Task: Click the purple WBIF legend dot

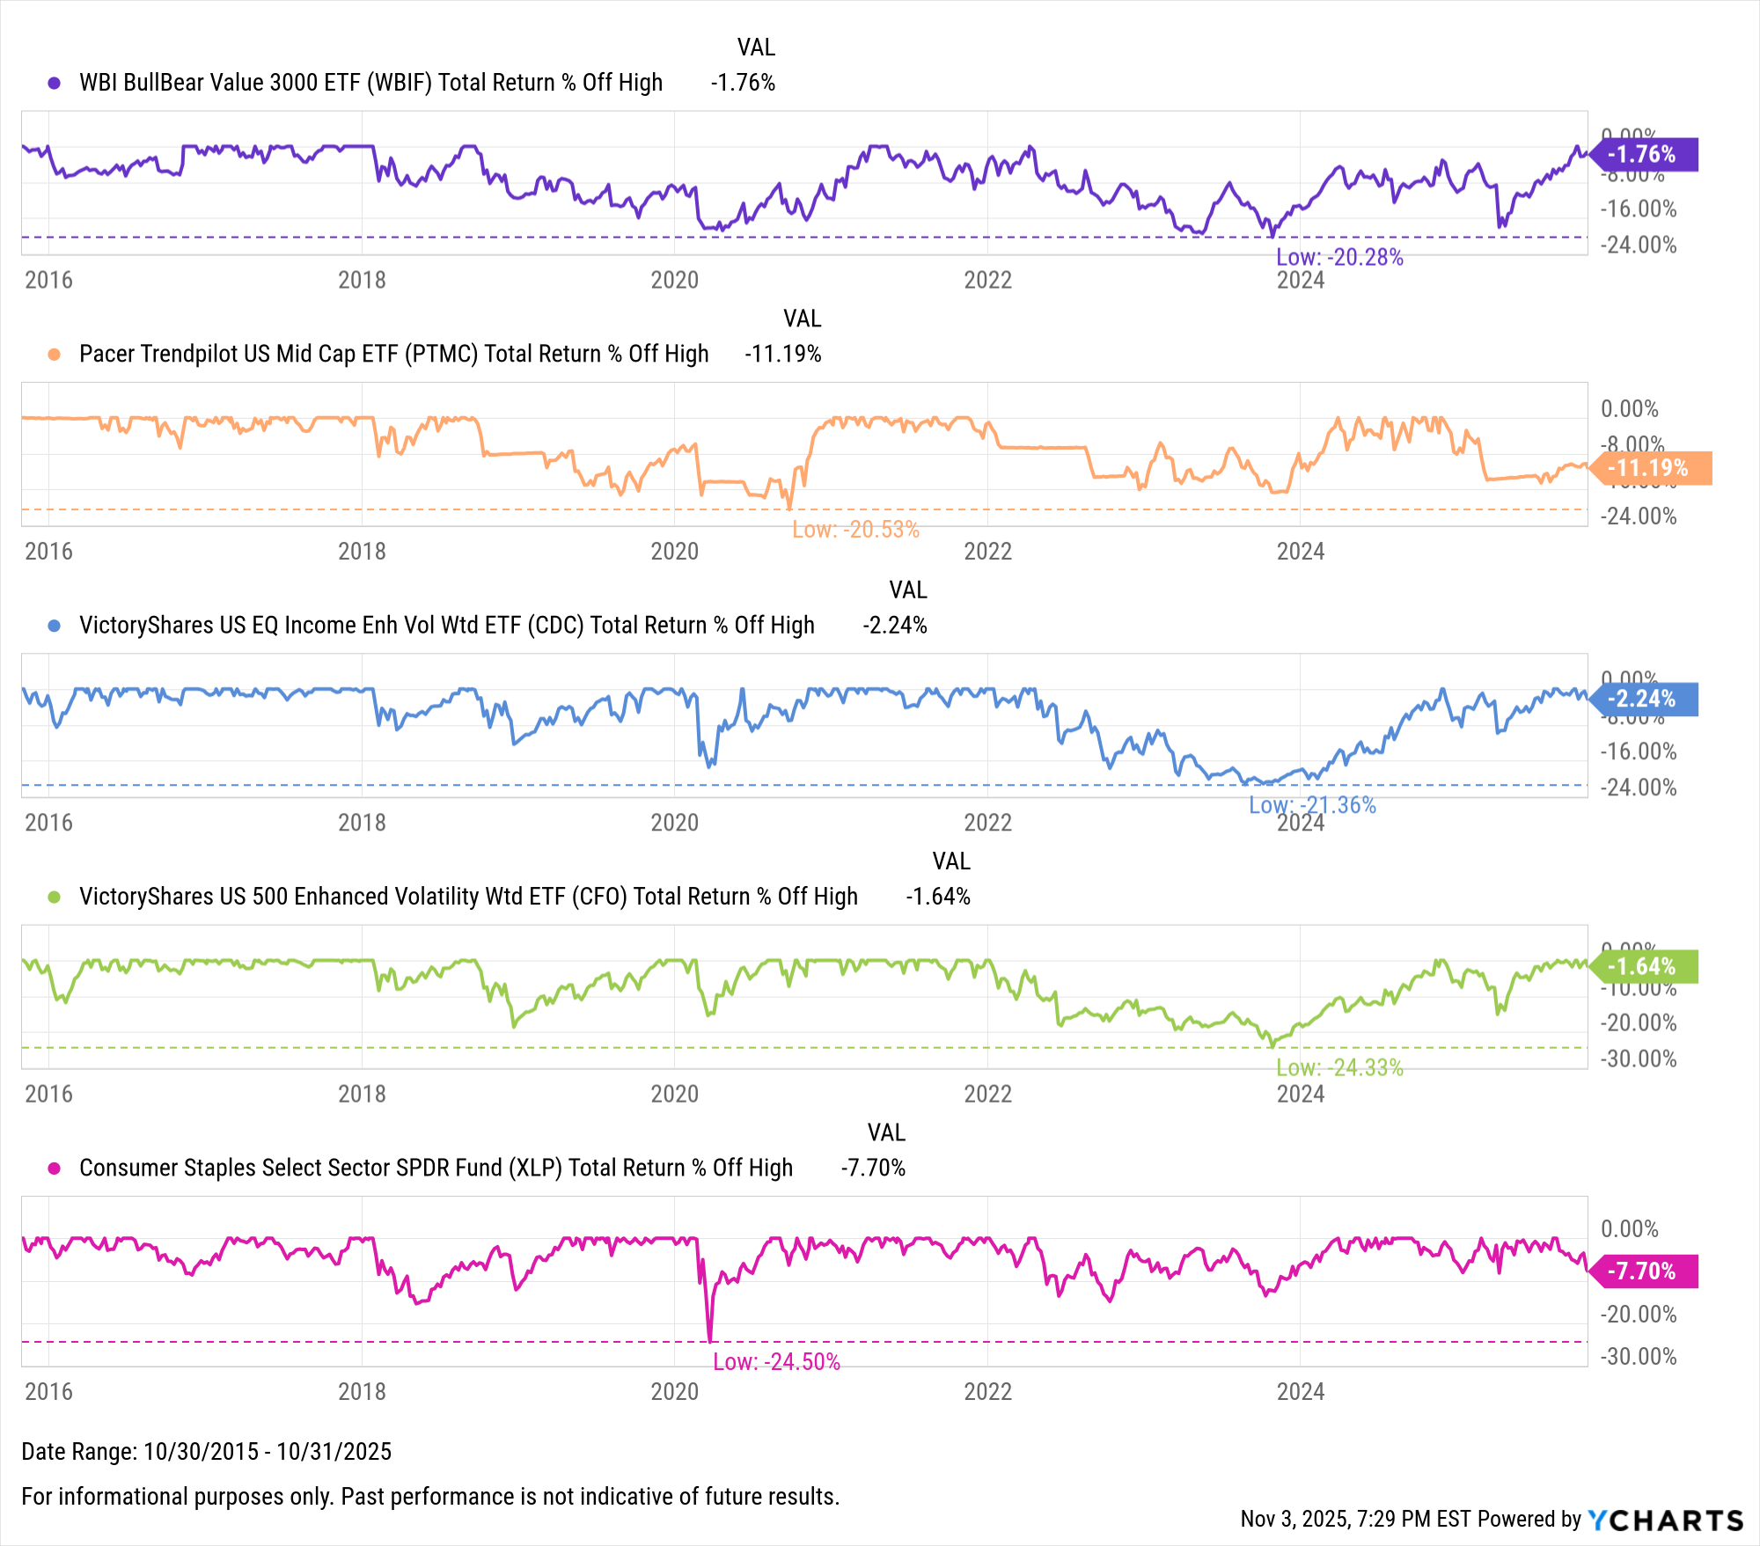Action: (55, 83)
